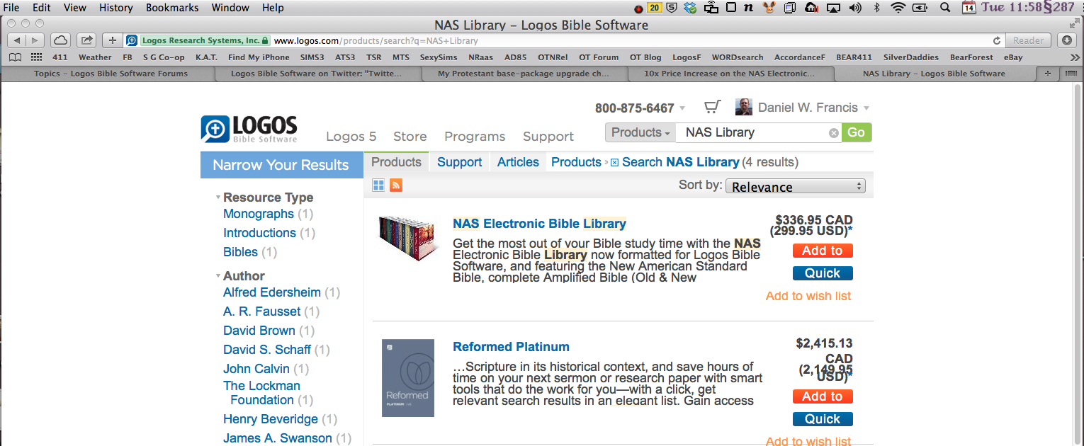Filter by author John Calvin
The height and width of the screenshot is (446, 1084).
point(256,369)
